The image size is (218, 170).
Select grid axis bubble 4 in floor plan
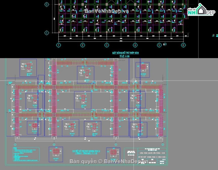[135, 45]
